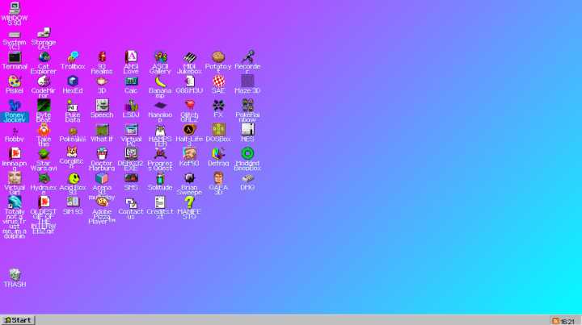Open the Corglitch corgi icon
Image resolution: width=582 pixels, height=325 pixels.
coord(73,152)
